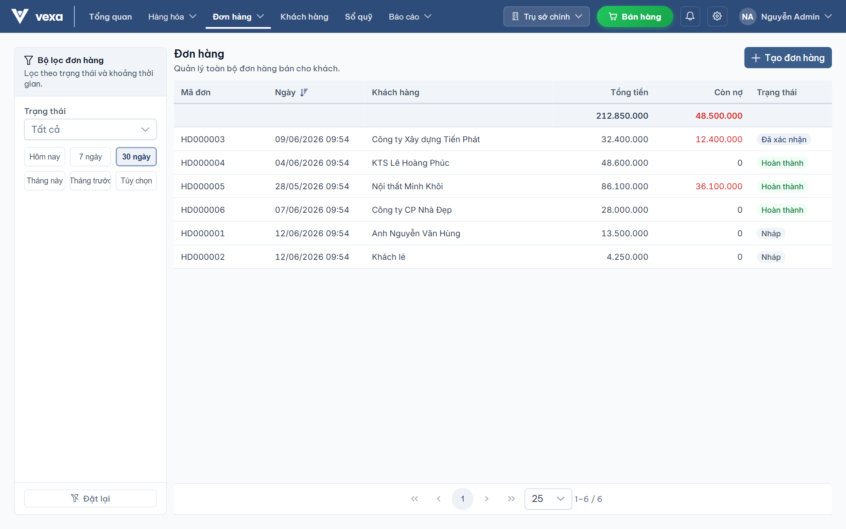The width and height of the screenshot is (846, 529).
Task: Go to the first page arrow
Action: pos(414,499)
